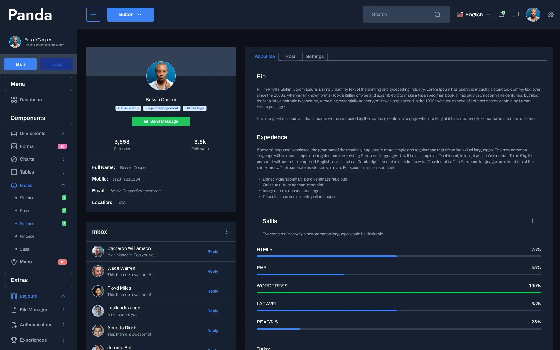
Task: Open the Button dropdown
Action: point(130,15)
